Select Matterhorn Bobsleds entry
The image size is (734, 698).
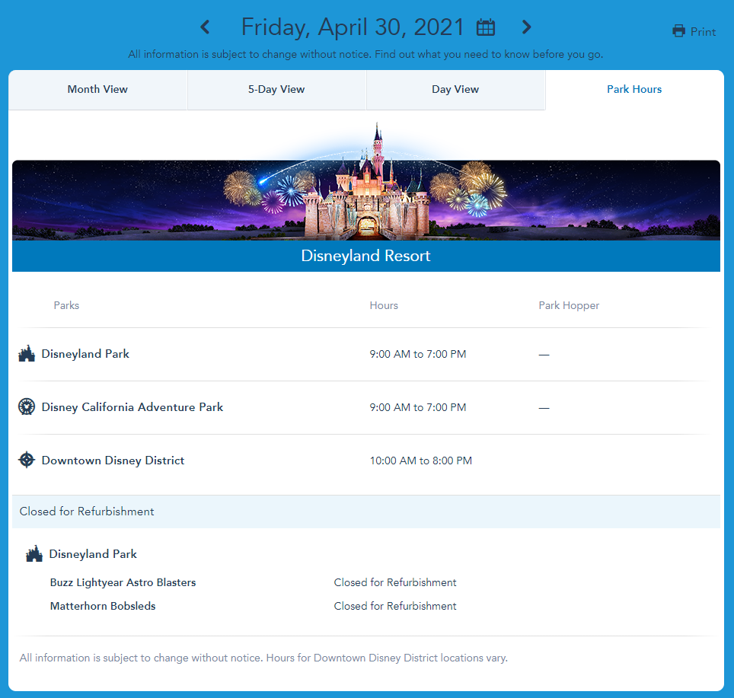point(101,607)
